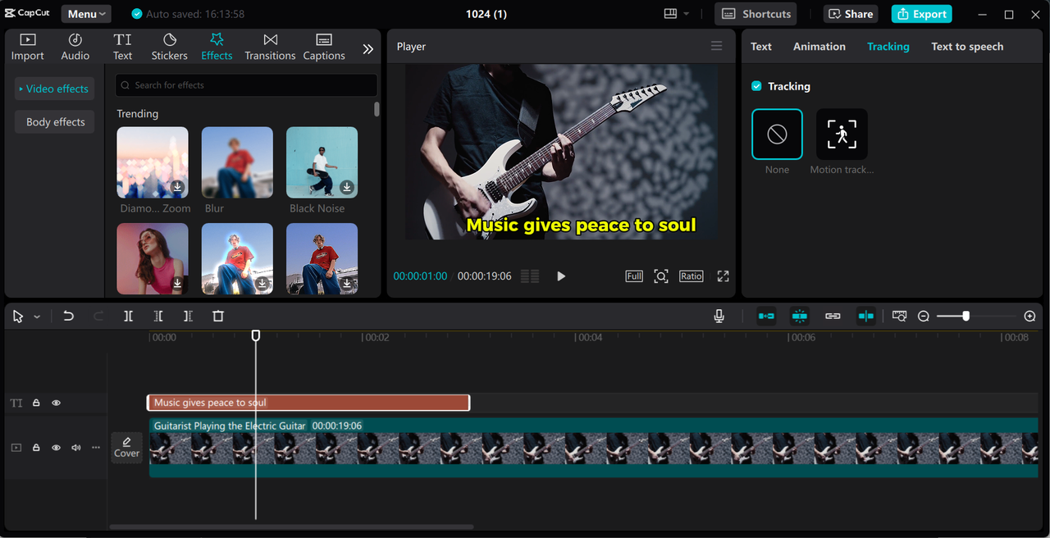1050x538 pixels.
Task: Undo the last action
Action: point(69,316)
